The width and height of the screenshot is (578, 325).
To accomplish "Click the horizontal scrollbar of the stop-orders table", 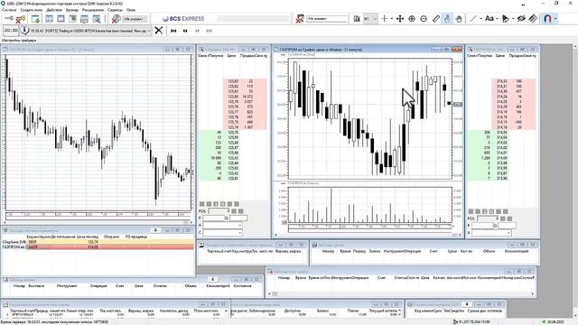I will pos(401,293).
